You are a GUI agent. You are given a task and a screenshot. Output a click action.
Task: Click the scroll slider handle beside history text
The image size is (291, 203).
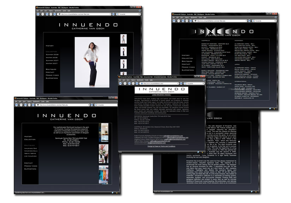[239, 142]
